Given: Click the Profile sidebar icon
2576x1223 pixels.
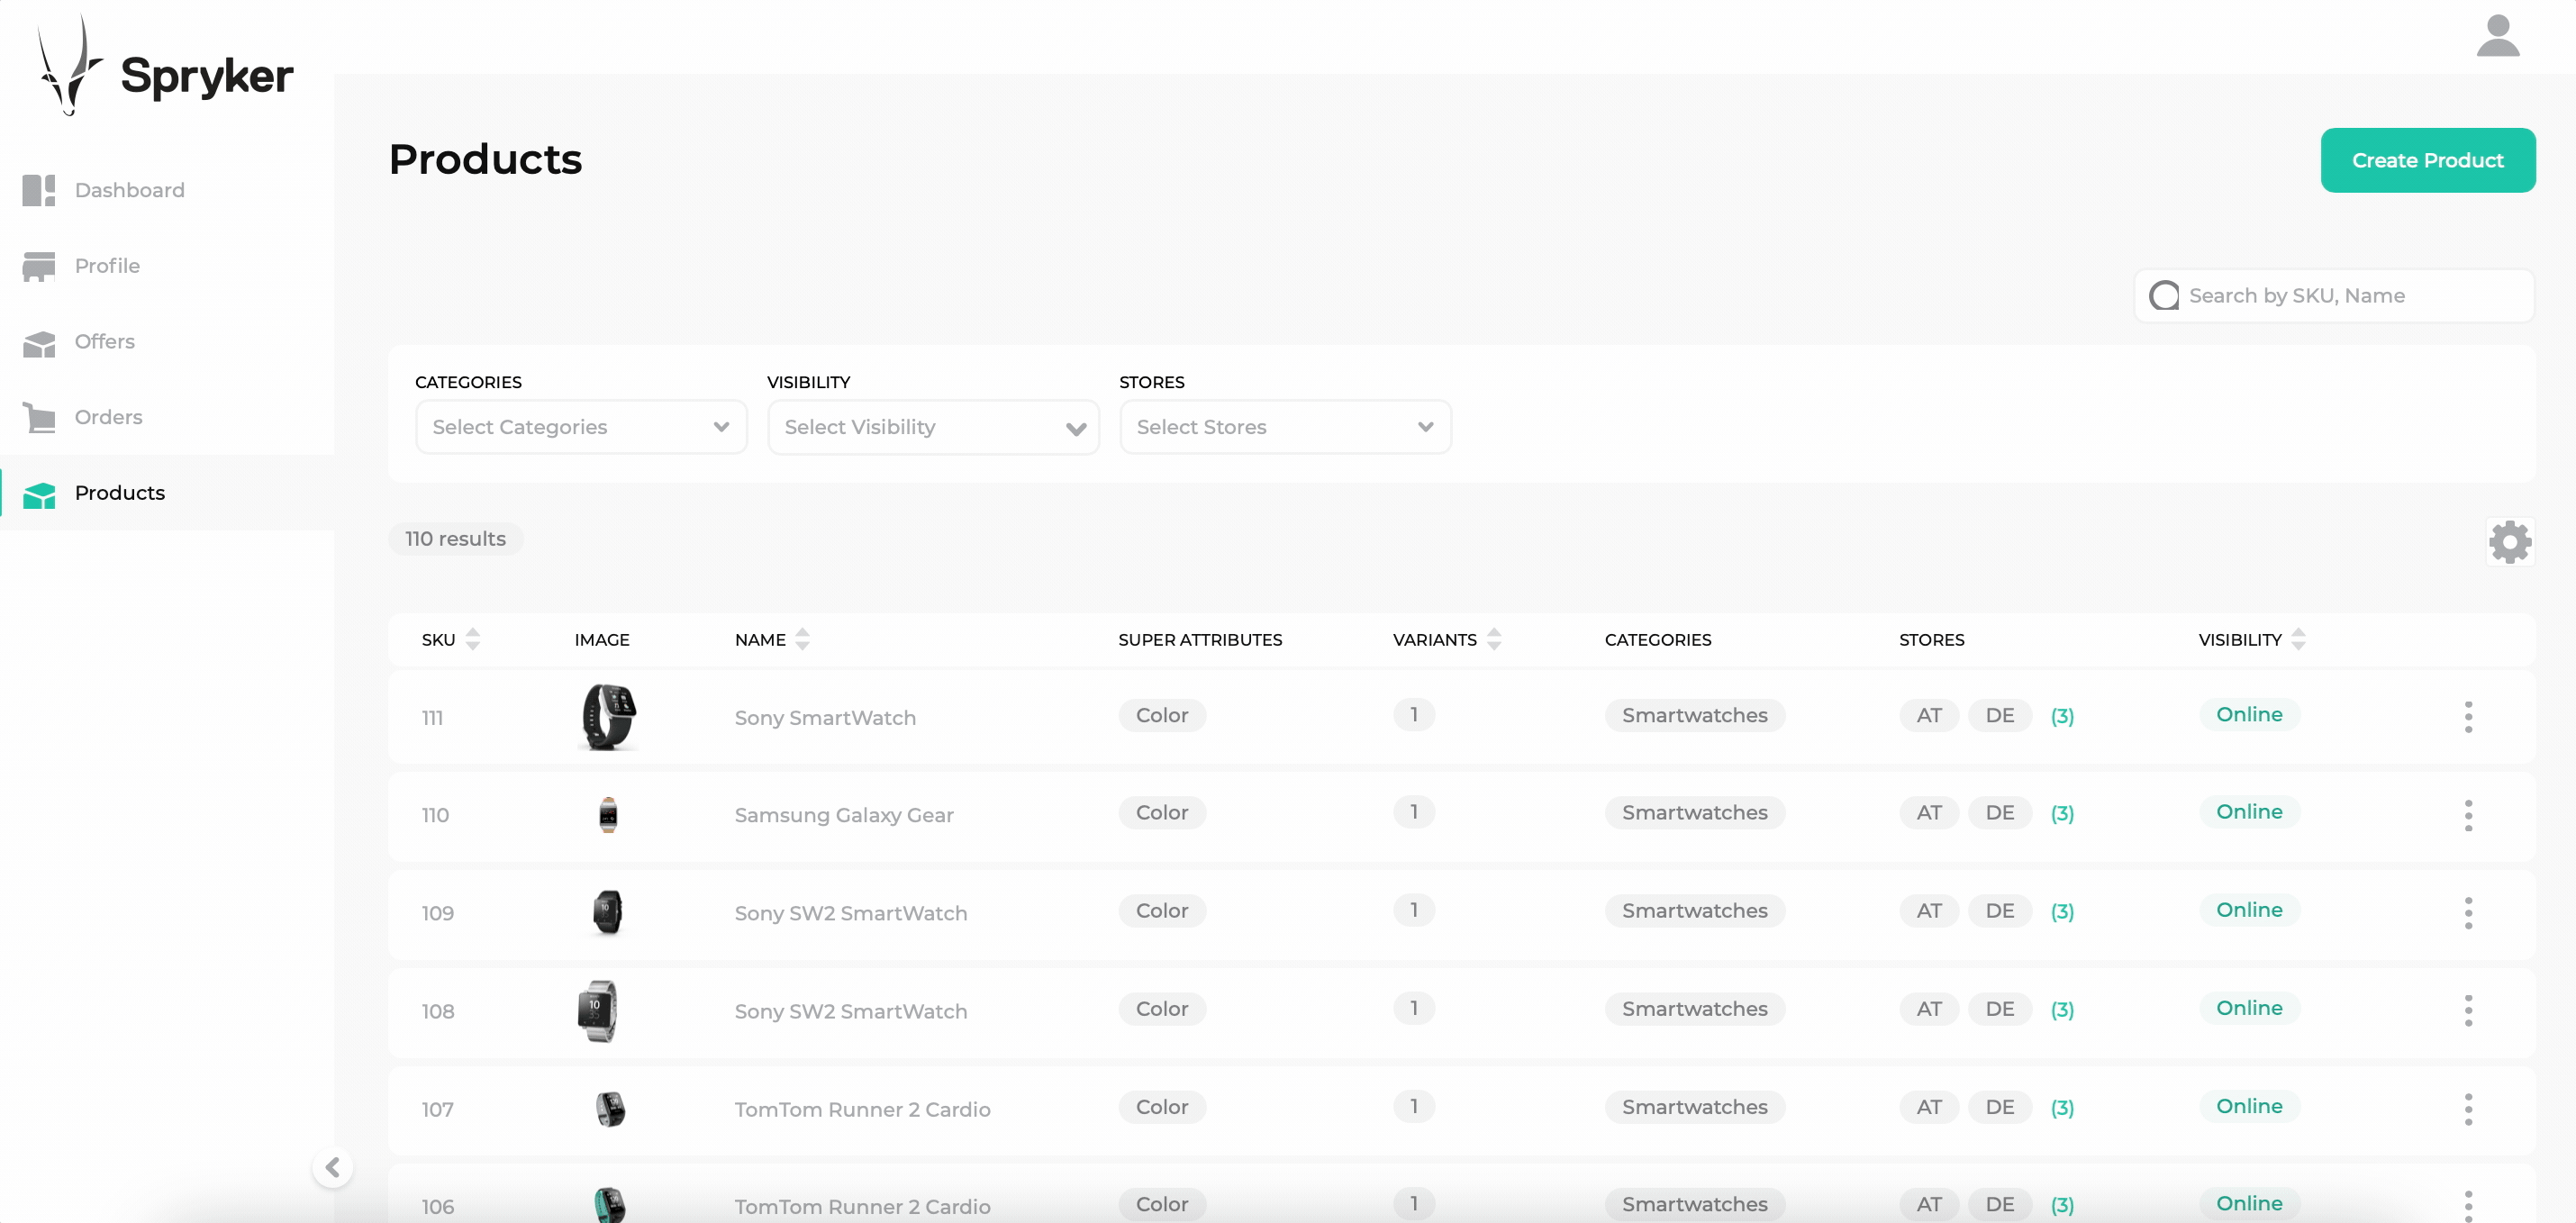Looking at the screenshot, I should point(39,266).
